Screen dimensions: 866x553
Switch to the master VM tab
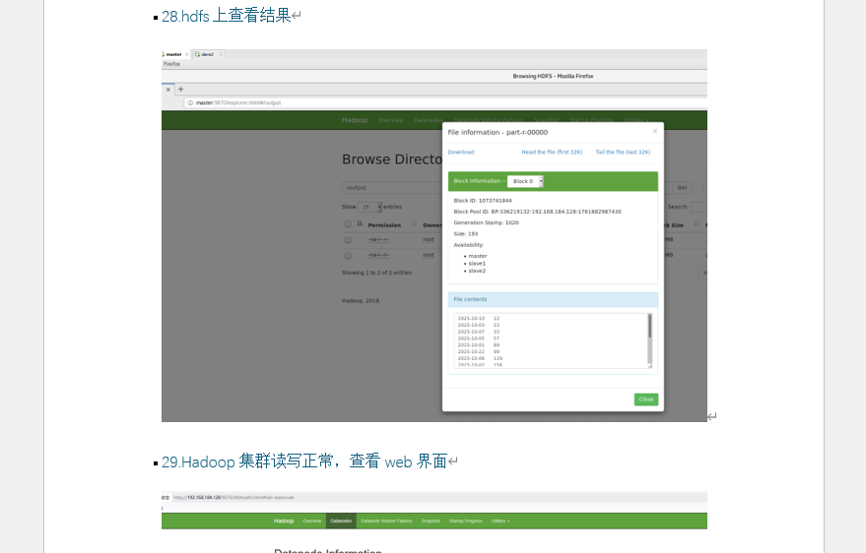[173, 54]
